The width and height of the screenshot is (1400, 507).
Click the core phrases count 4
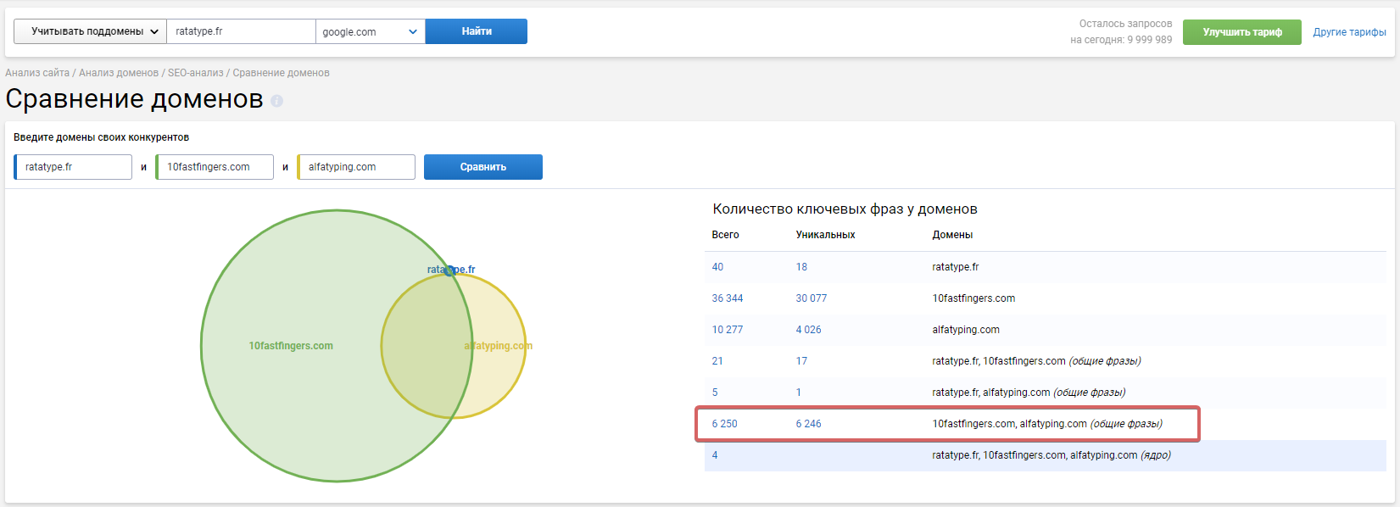click(715, 455)
